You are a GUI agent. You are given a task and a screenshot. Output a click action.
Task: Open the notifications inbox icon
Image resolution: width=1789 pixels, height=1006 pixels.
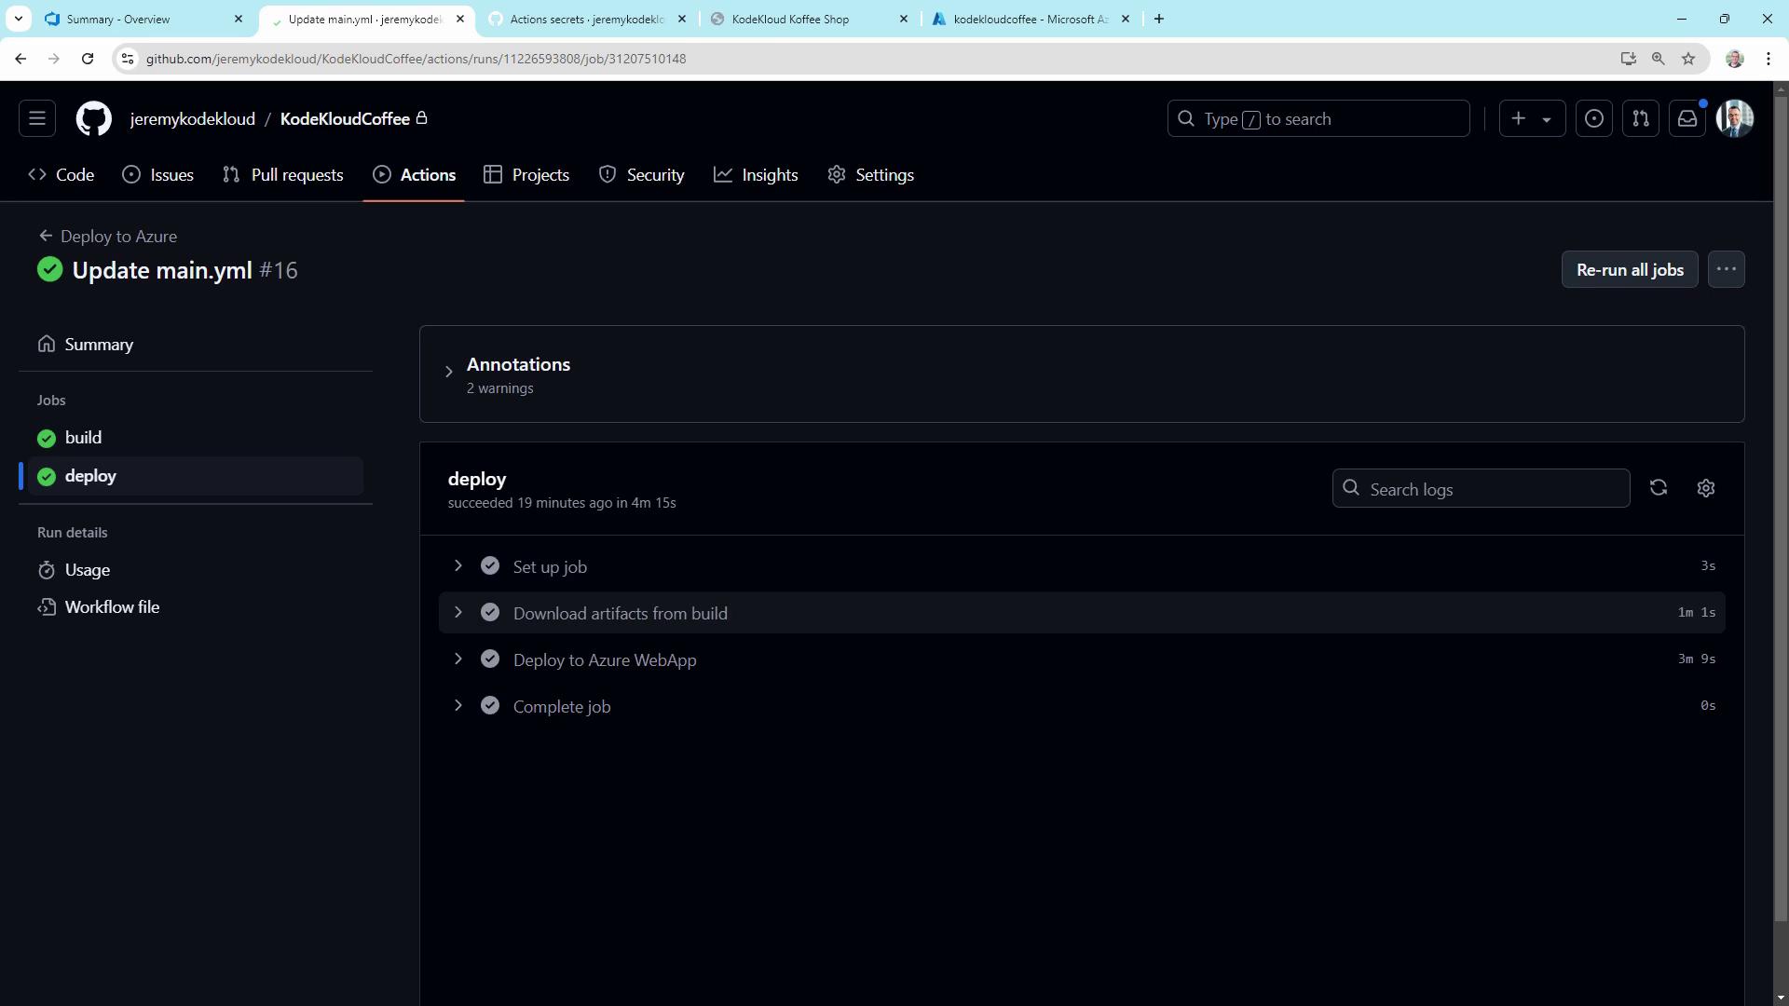[1687, 118]
